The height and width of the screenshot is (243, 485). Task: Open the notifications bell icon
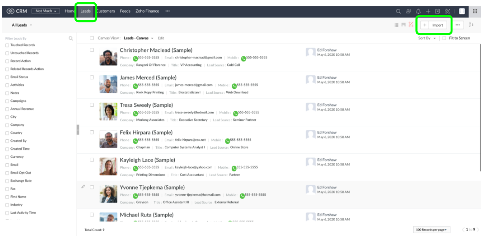click(x=418, y=11)
